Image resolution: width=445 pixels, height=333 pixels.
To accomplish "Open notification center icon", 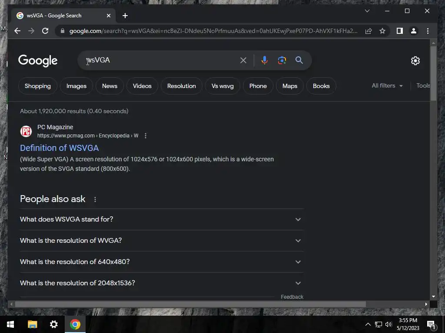I will tap(431, 324).
